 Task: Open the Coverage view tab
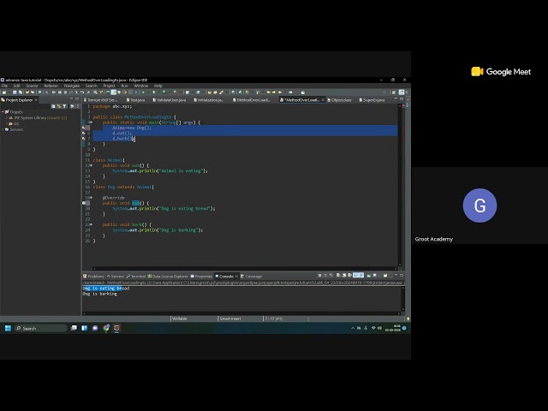[251, 277]
